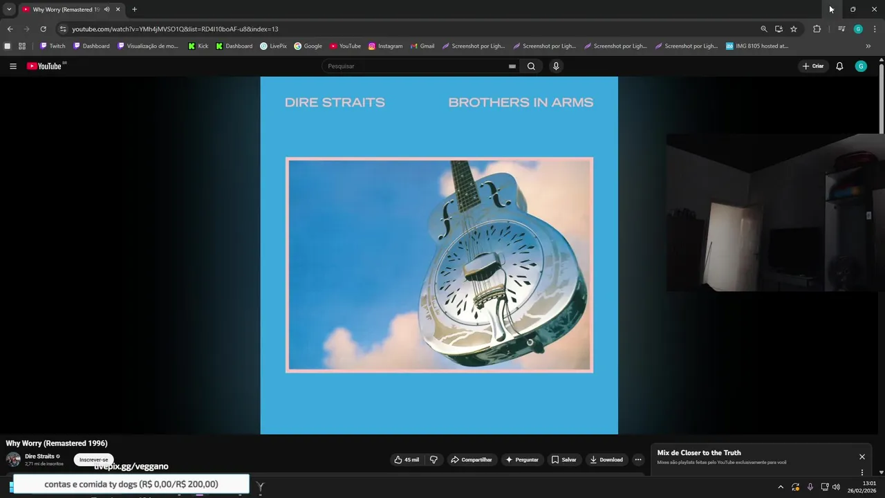Viewport: 885px width, 498px height.
Task: Open the Chrome profile avatar
Action: tap(858, 29)
